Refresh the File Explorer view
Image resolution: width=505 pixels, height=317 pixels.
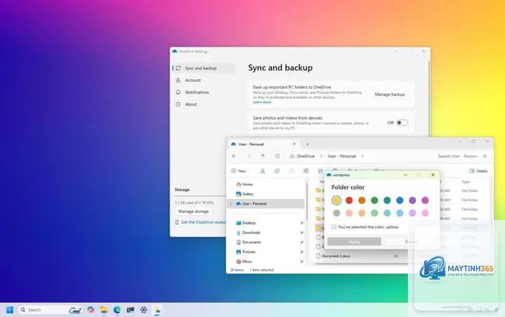coord(277,156)
